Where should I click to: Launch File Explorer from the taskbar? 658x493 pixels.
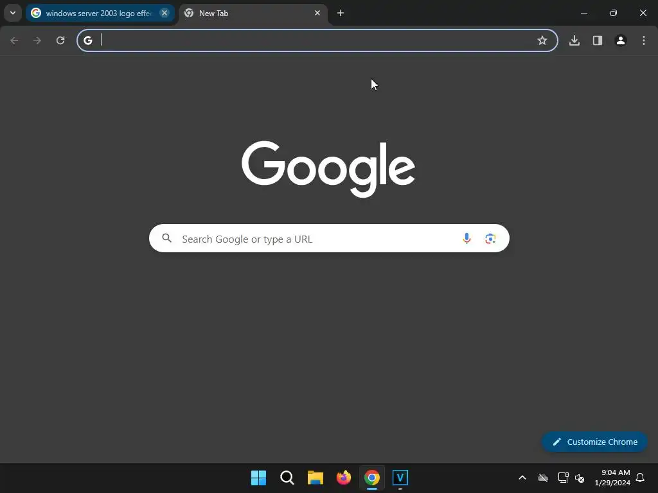pos(315,478)
